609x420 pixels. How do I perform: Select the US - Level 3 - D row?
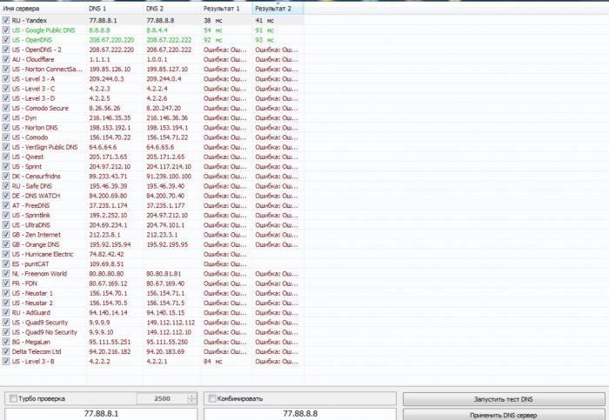point(152,98)
